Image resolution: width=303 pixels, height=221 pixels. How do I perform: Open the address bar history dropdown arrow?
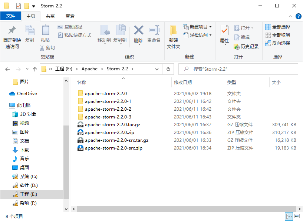(x=158, y=69)
